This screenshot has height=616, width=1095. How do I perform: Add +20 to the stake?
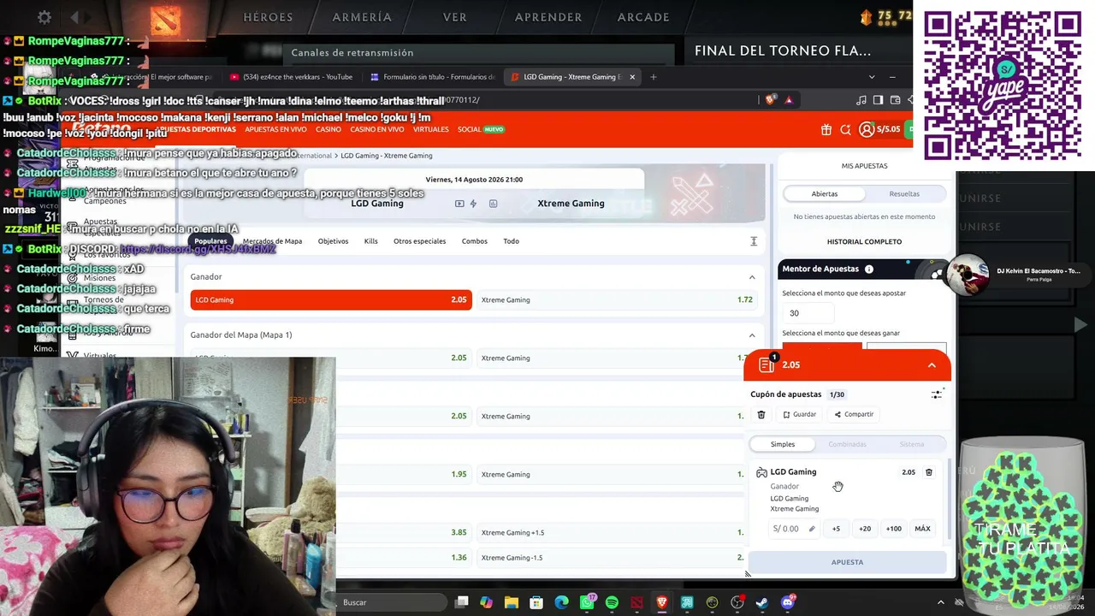(x=865, y=529)
